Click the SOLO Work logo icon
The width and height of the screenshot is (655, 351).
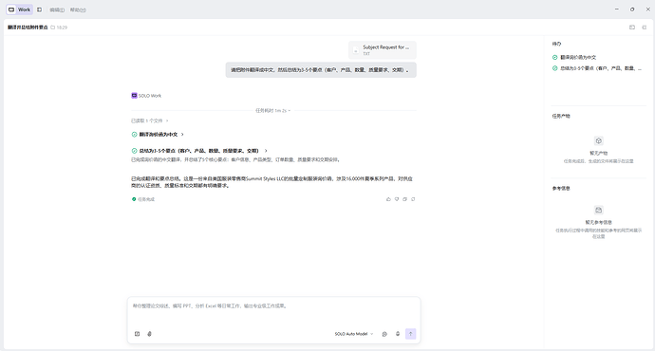click(134, 96)
